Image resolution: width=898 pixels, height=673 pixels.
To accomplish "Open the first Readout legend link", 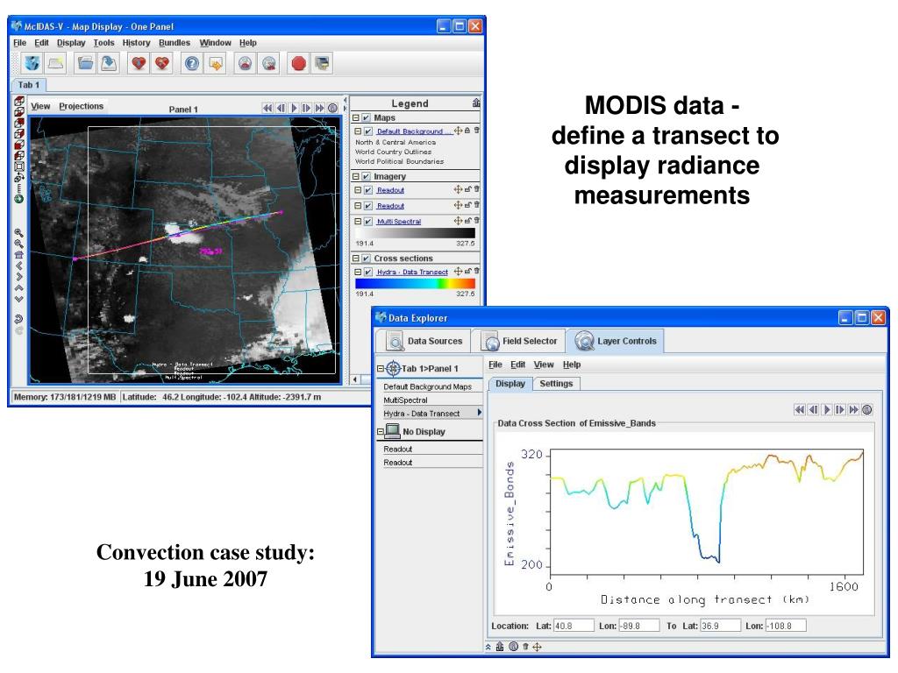I will [390, 190].
